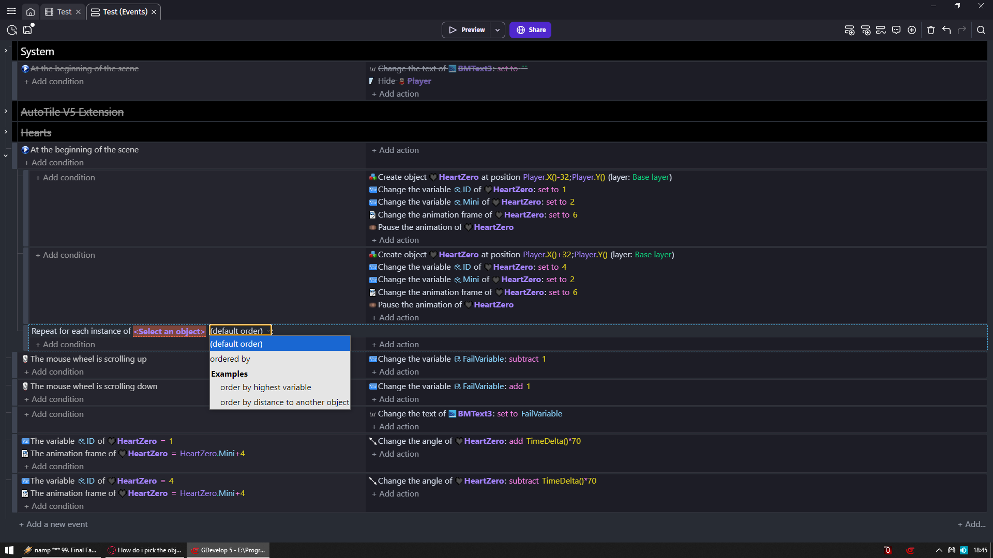Click mouse icon beside 'mouse wheel is scrolling up'

(25, 359)
